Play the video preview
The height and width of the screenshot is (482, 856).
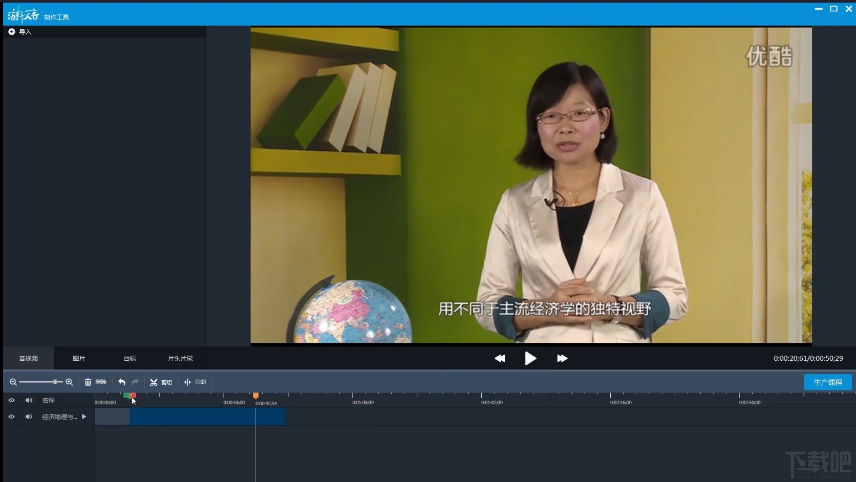coord(530,358)
